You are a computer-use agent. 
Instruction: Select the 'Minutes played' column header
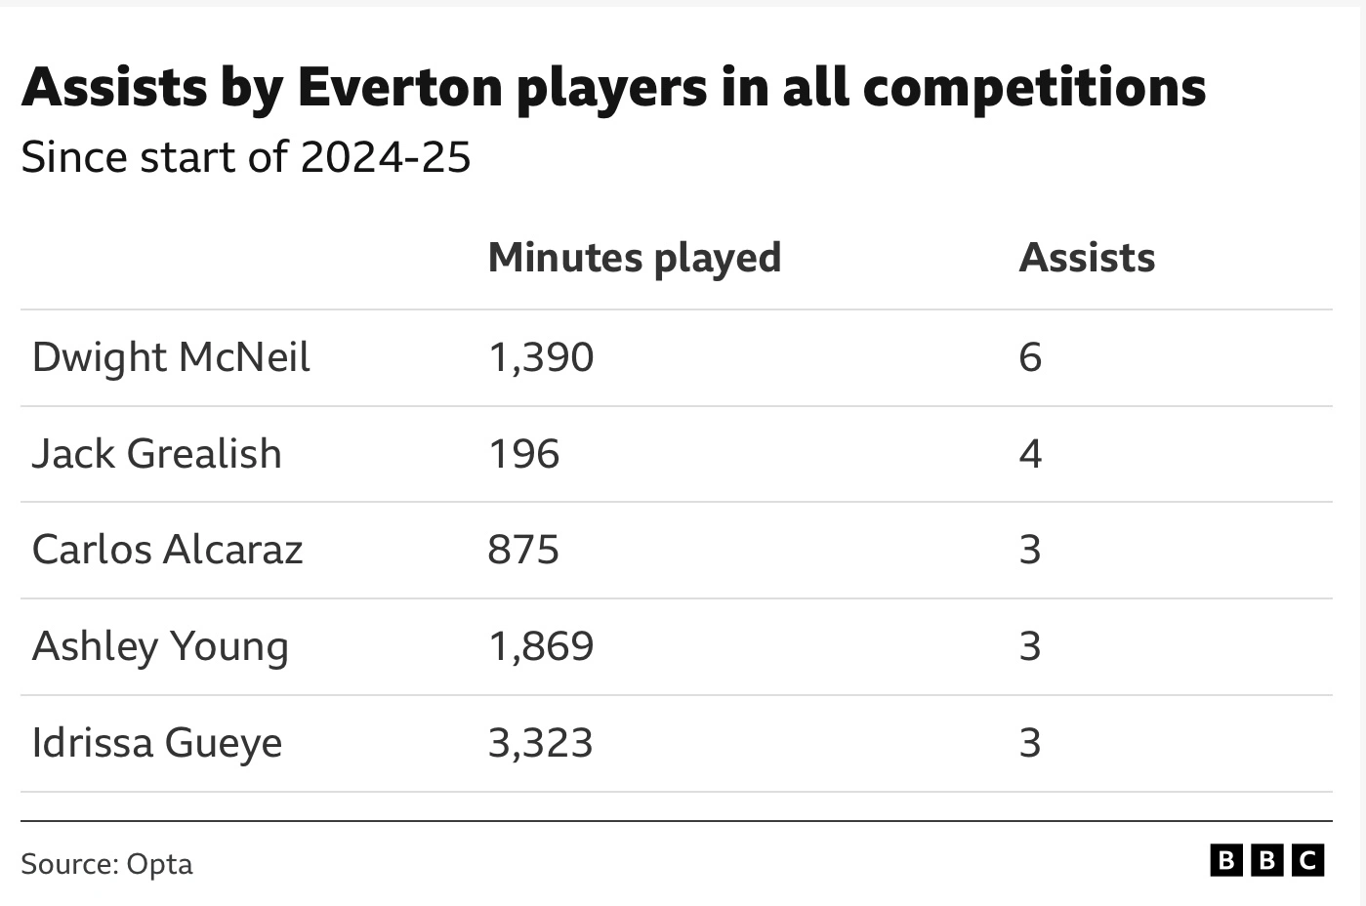coord(634,258)
